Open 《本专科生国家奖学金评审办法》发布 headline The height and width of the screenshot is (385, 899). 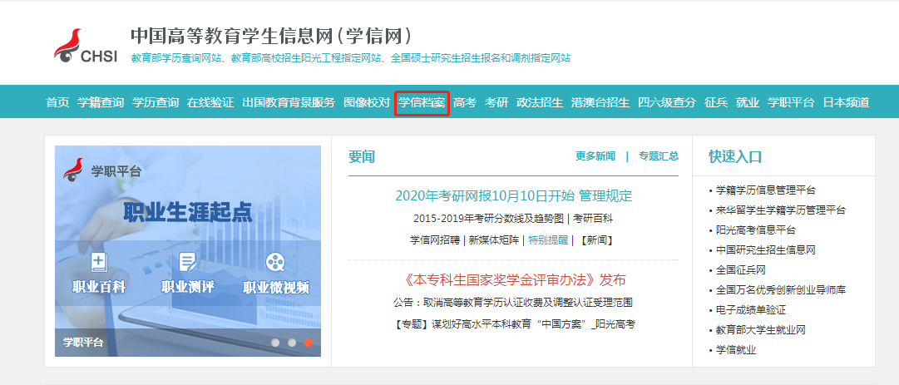tap(513, 279)
